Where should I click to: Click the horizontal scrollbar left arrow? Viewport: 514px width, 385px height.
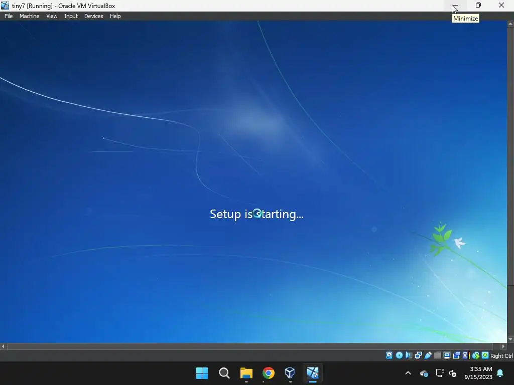pyautogui.click(x=4, y=346)
